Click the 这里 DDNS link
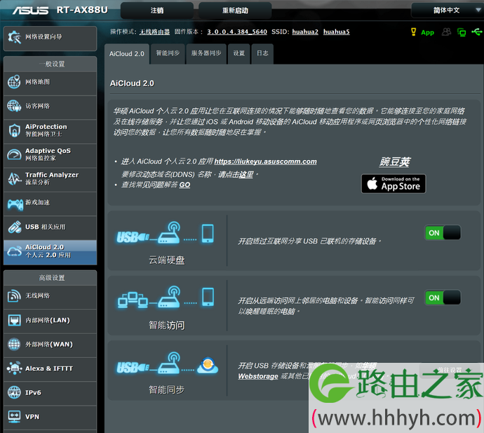The width and height of the screenshot is (484, 433). 245,175
